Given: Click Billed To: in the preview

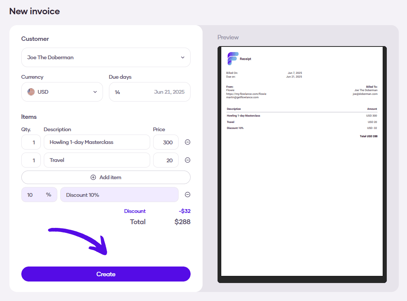Looking at the screenshot, I should point(372,87).
